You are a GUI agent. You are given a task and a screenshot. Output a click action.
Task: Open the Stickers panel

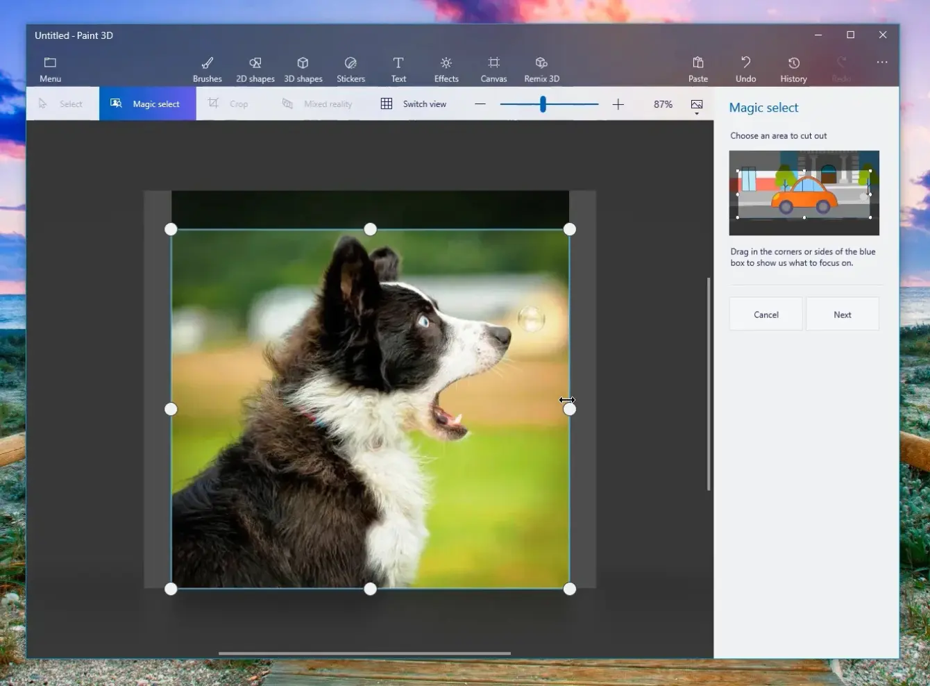350,69
